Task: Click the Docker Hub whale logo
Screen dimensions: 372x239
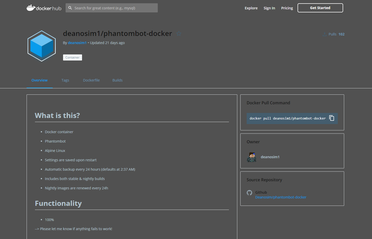Action: click(44, 8)
